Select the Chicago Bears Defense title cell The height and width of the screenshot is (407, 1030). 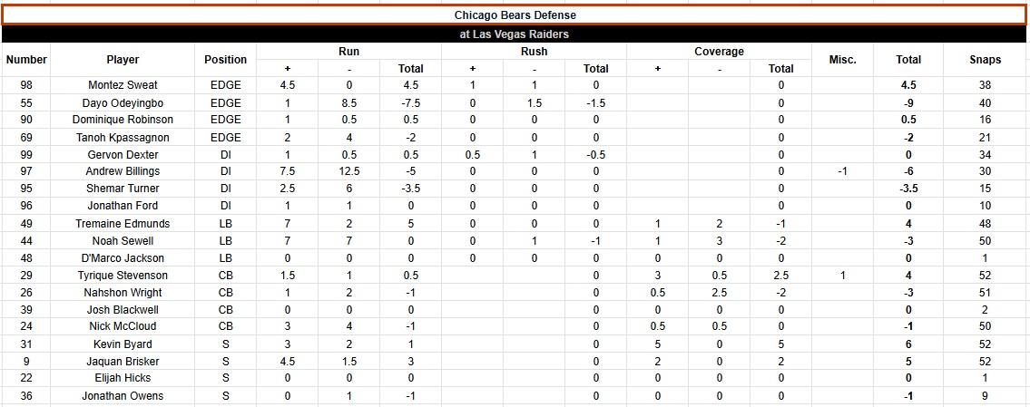tap(515, 15)
